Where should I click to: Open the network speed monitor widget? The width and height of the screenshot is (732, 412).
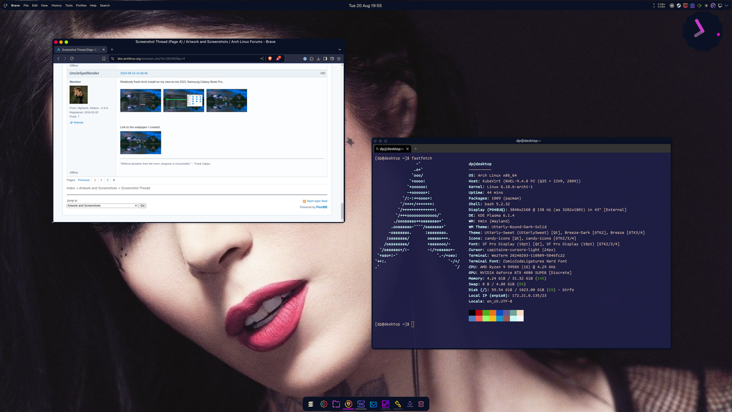pyautogui.click(x=659, y=6)
